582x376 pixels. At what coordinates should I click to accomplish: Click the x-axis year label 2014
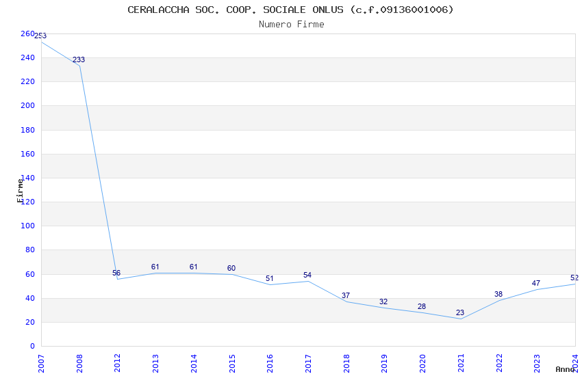click(x=194, y=364)
